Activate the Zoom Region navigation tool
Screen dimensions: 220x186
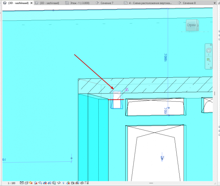tap(209, 60)
